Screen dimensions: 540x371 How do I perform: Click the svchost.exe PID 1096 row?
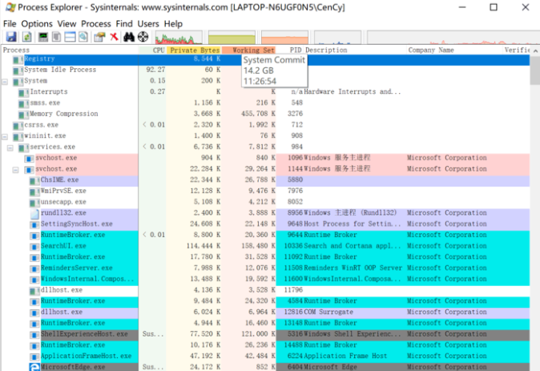pos(265,158)
